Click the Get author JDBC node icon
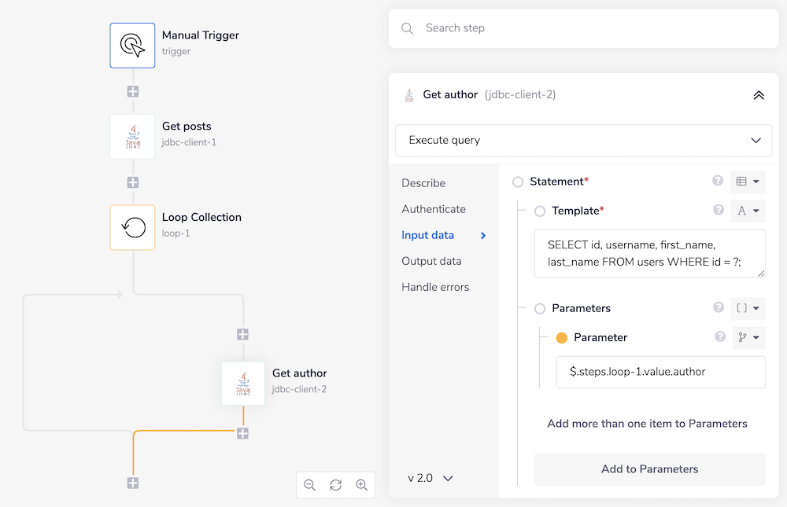This screenshot has width=787, height=507. pyautogui.click(x=243, y=384)
